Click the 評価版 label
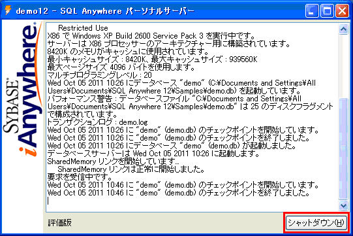353x236 pixels. (59, 223)
